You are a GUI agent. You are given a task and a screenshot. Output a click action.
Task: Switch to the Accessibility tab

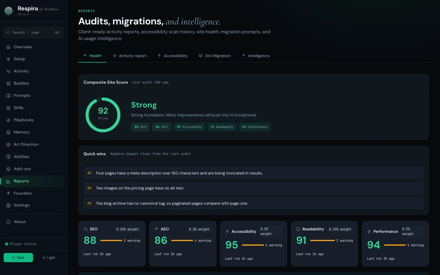click(173, 56)
